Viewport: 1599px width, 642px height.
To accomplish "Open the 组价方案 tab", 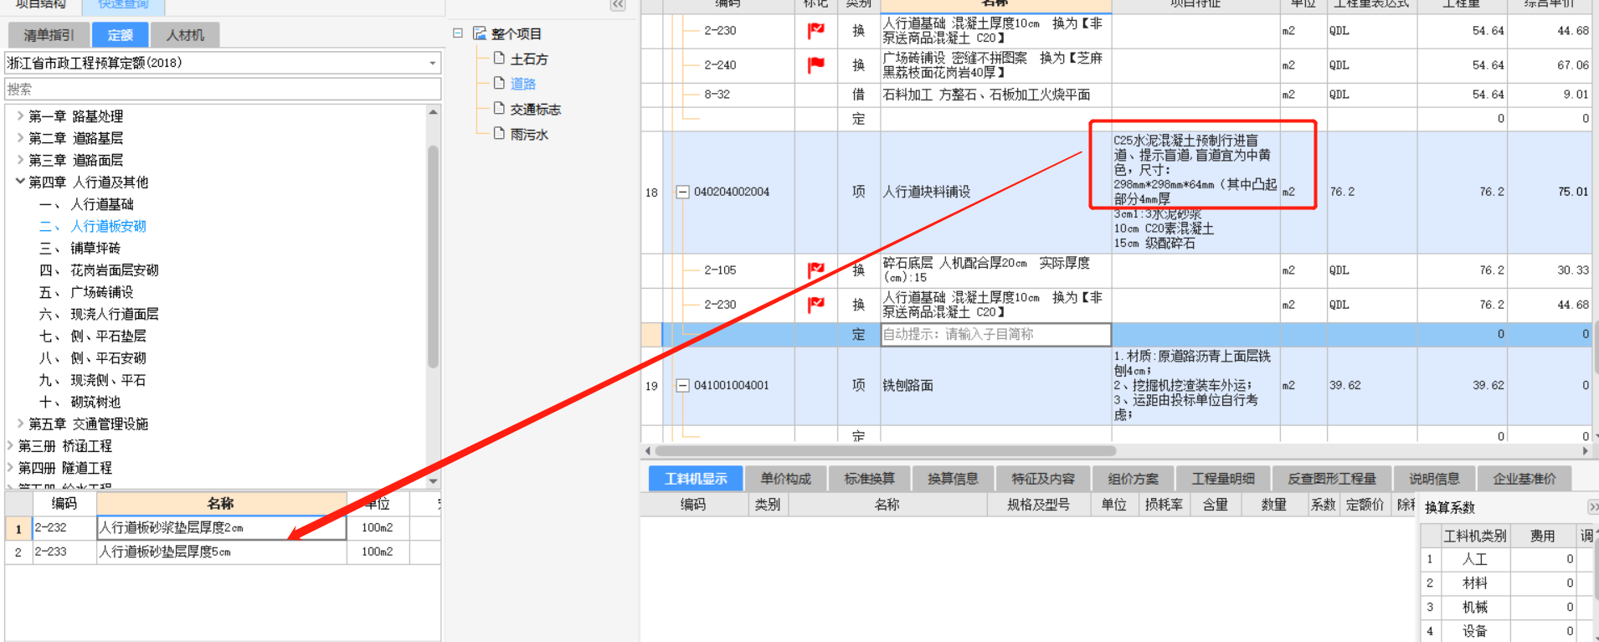I will (1134, 479).
